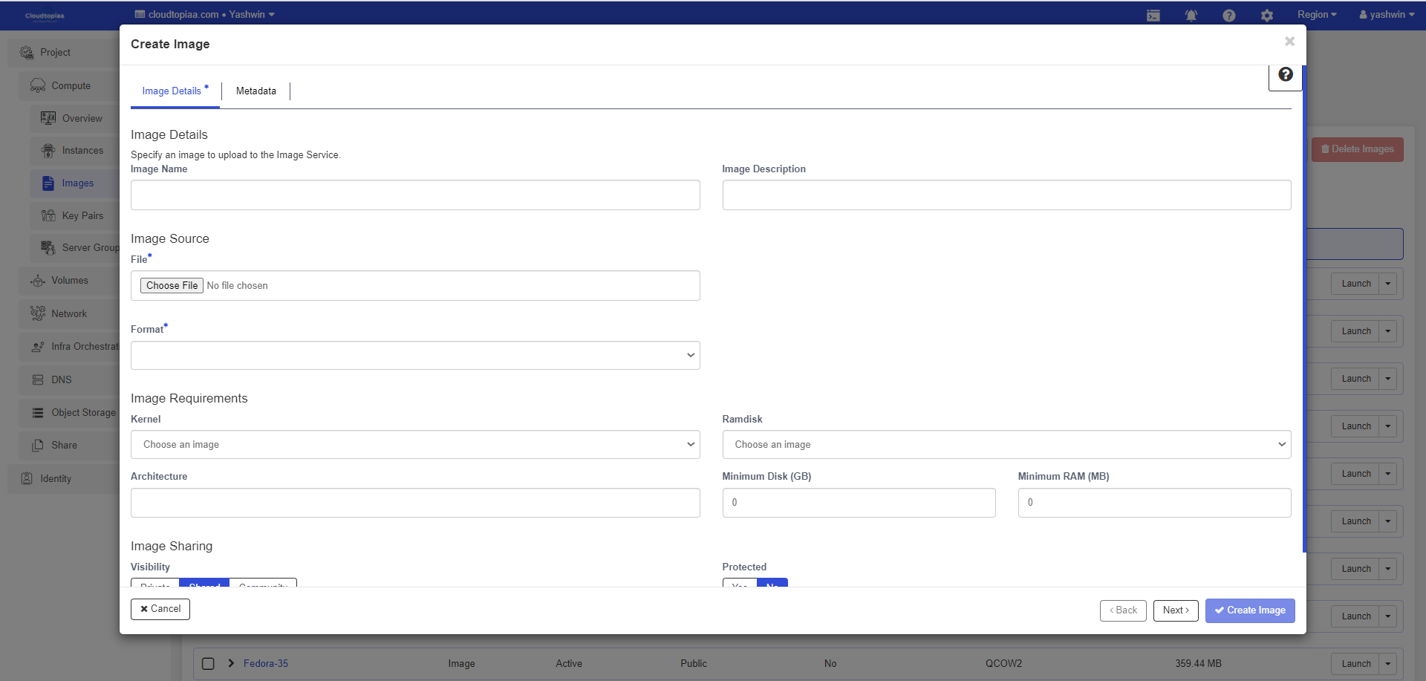Image resolution: width=1426 pixels, height=681 pixels.
Task: Click the Create Image button
Action: coord(1249,610)
